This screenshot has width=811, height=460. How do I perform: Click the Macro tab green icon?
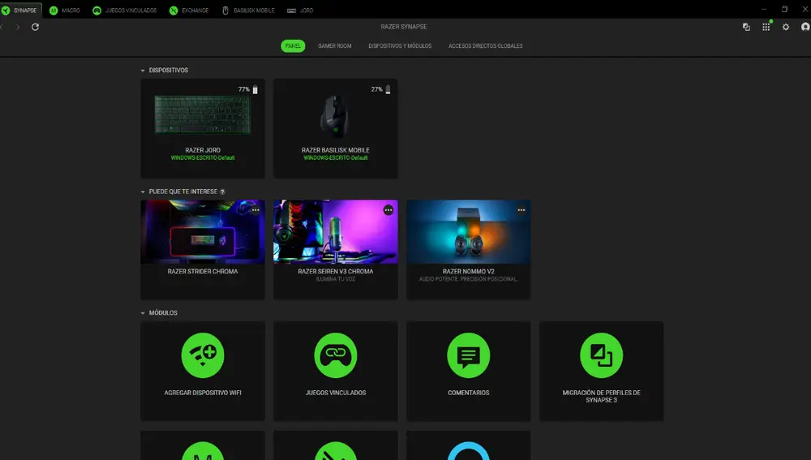point(54,11)
